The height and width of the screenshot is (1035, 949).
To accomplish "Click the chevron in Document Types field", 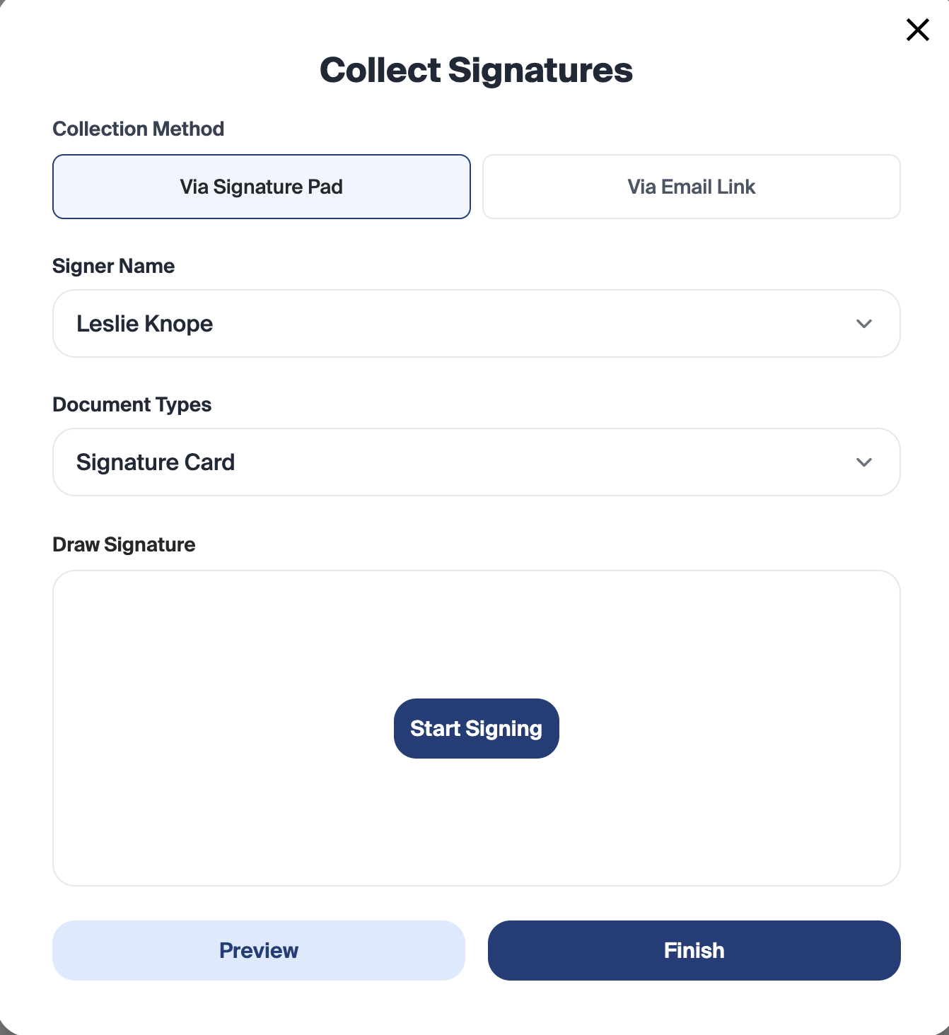I will pos(863,462).
